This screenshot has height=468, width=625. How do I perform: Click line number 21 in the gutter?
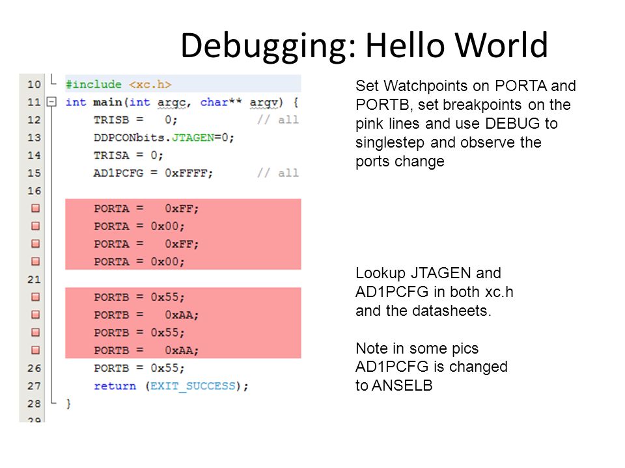click(35, 279)
